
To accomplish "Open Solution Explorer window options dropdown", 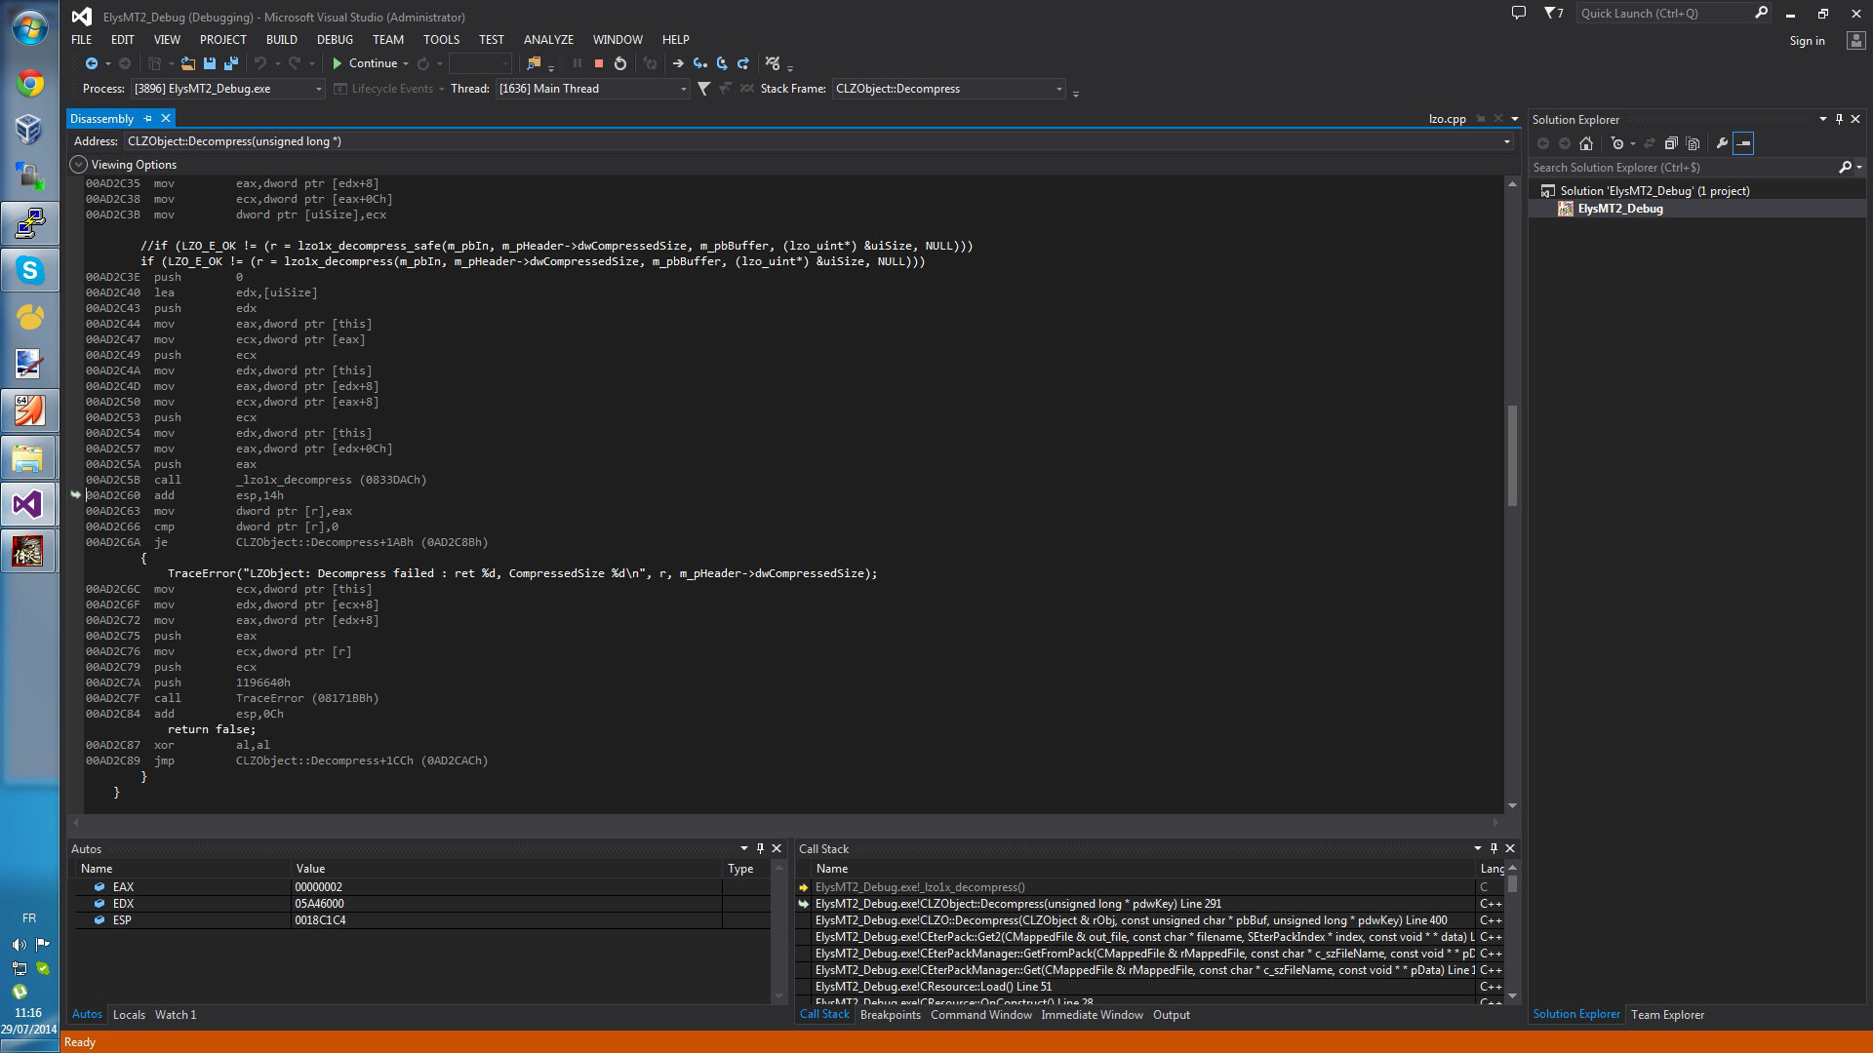I will 1822,119.
